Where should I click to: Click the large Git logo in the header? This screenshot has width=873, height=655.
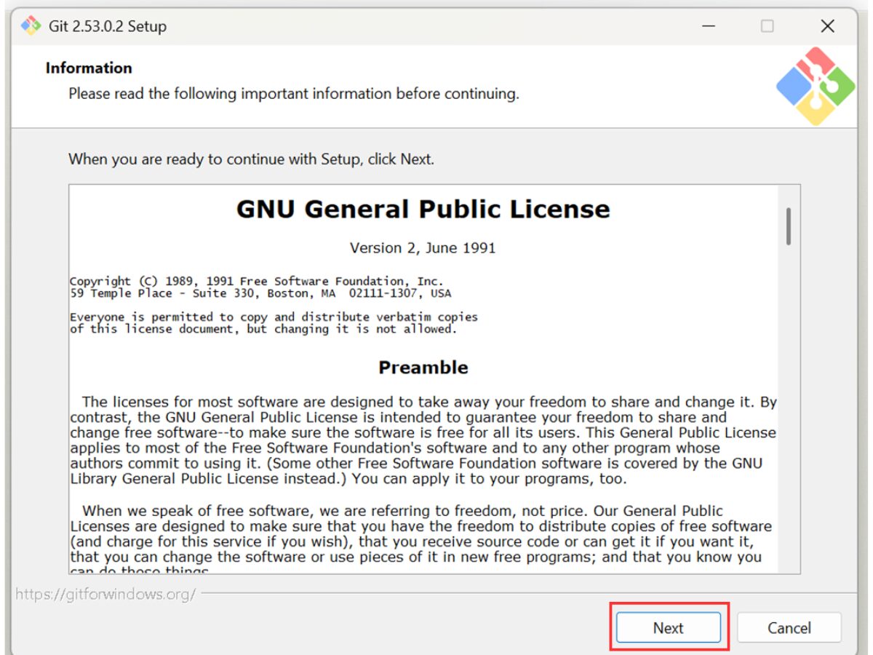coord(815,86)
